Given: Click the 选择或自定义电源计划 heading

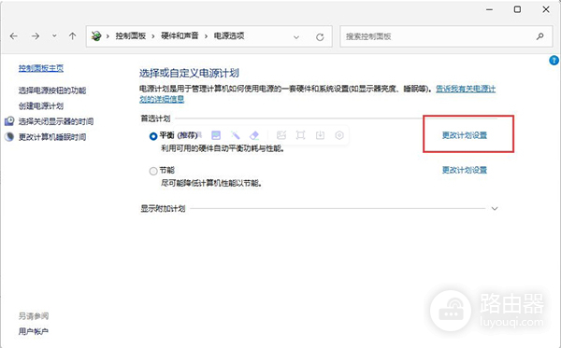Looking at the screenshot, I should coord(189,73).
